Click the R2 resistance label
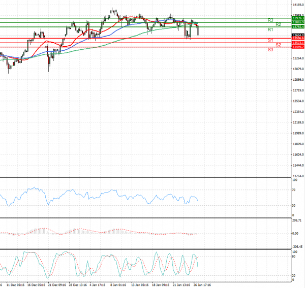This screenshot has width=305, height=288. point(279,24)
